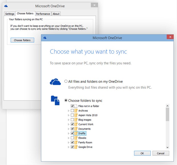The width and height of the screenshot is (177, 165).
Task: Expand the Google Drive folder
Action: [x=69, y=147]
